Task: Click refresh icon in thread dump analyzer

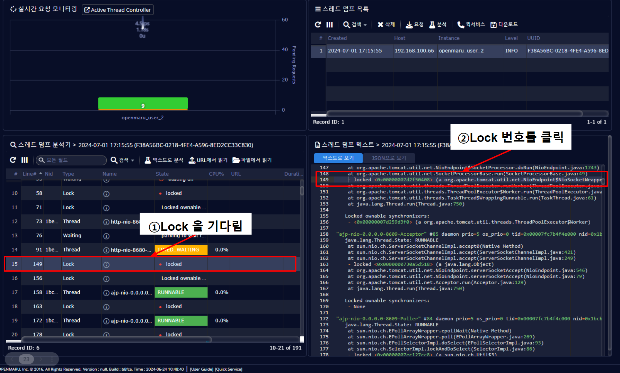Action: click(13, 160)
